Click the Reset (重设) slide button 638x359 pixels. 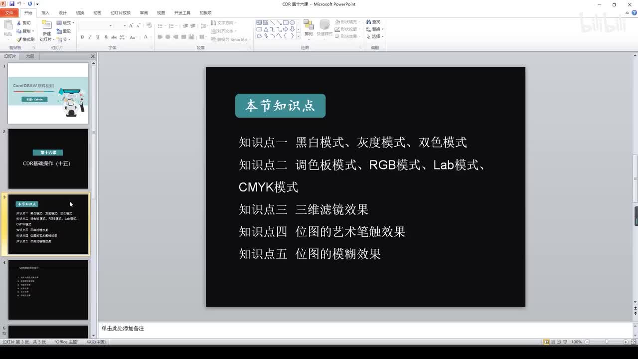tap(64, 31)
